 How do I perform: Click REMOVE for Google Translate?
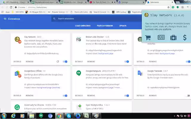[x=153, y=95]
